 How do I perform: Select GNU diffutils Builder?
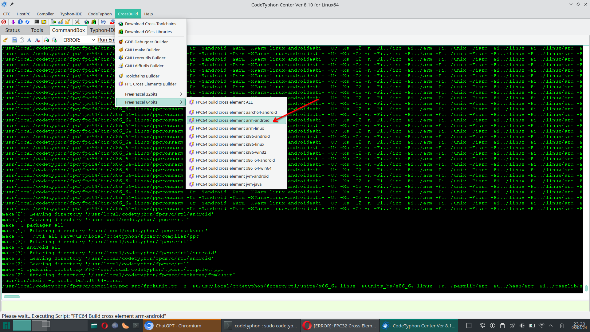tap(151, 66)
